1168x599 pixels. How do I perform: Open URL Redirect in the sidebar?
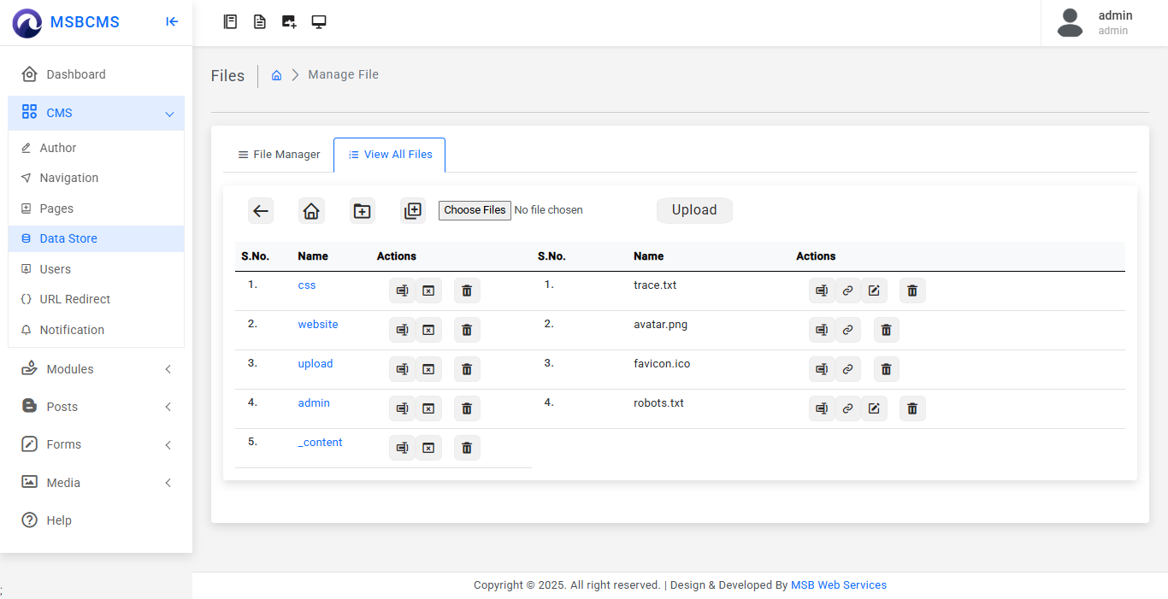75,299
